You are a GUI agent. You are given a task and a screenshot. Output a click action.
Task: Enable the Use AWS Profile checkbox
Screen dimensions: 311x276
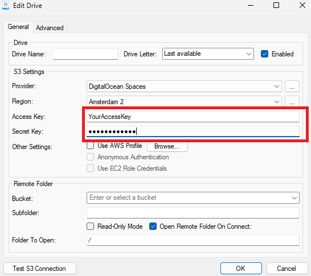coord(90,146)
